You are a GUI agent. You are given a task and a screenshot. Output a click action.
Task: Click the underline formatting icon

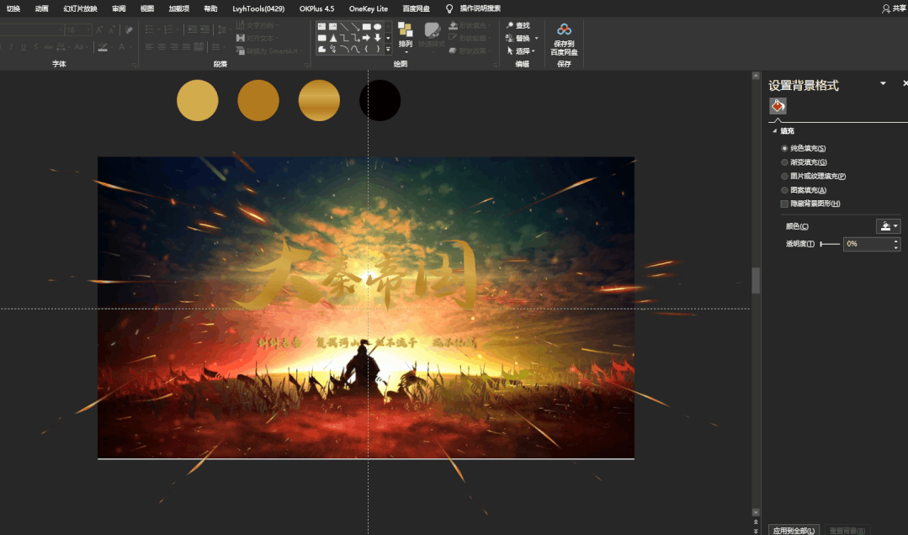24,47
